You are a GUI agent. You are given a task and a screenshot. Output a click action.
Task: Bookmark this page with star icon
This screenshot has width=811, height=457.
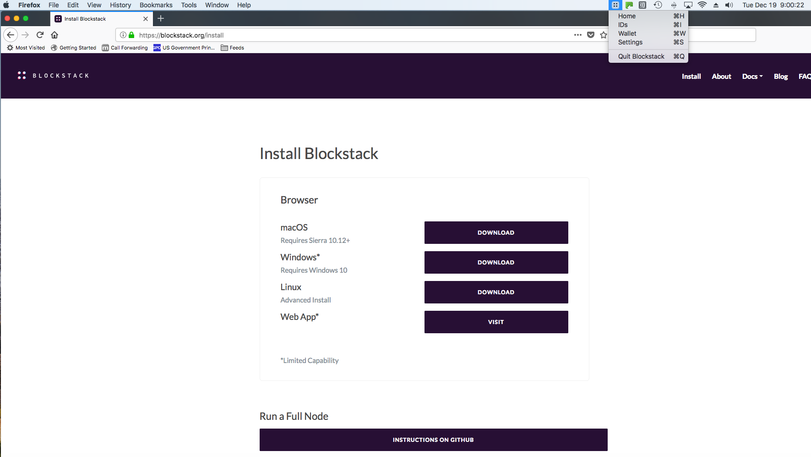coord(604,35)
